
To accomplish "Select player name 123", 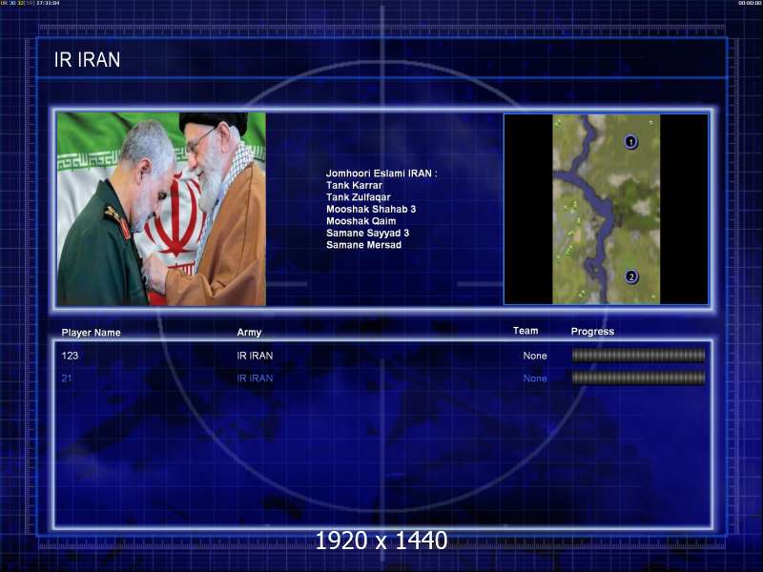I will tap(70, 356).
